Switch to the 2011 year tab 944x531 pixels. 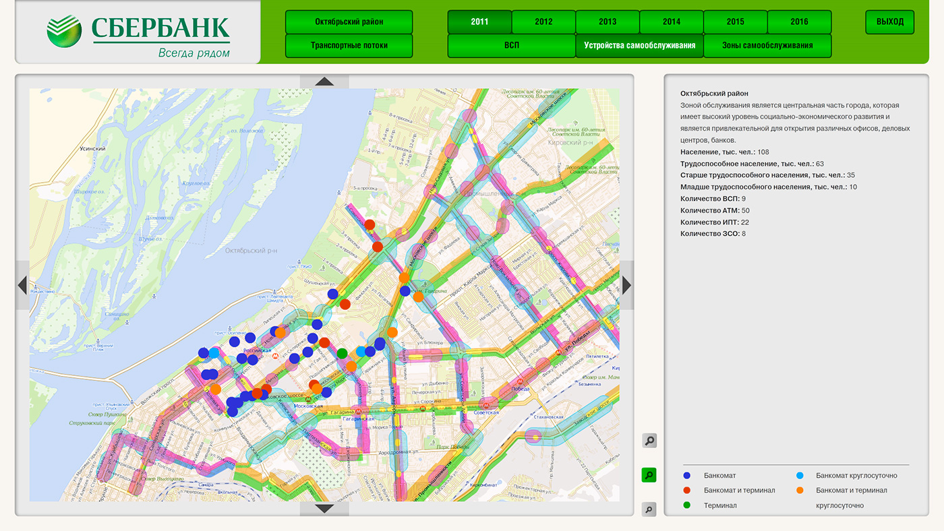tap(479, 22)
